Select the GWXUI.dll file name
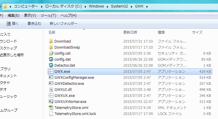 click(x=63, y=89)
